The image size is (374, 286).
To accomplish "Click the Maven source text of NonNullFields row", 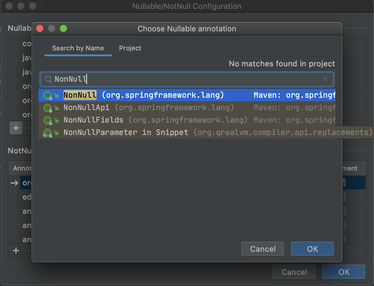I will (x=295, y=120).
